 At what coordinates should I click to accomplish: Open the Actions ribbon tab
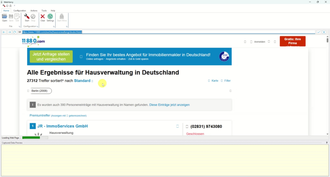(34, 11)
